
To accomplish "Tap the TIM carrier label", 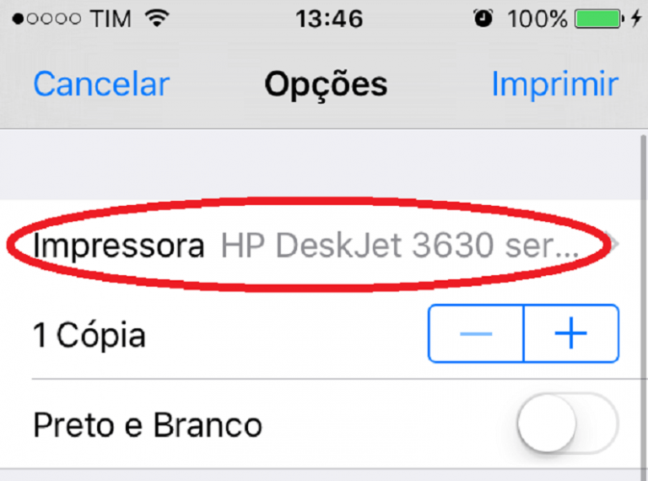I will coord(111,19).
